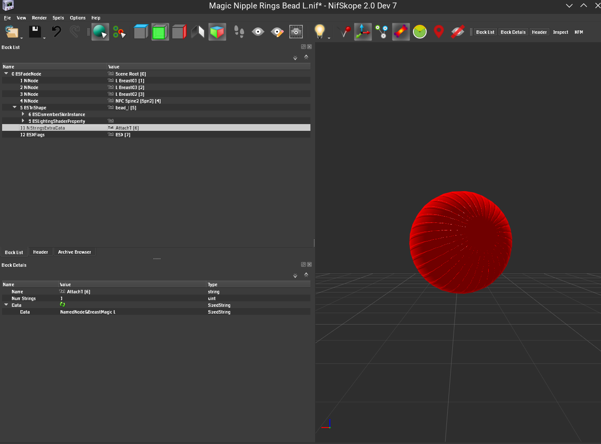The width and height of the screenshot is (601, 444).
Task: Click the Load file icon
Action: point(12,32)
